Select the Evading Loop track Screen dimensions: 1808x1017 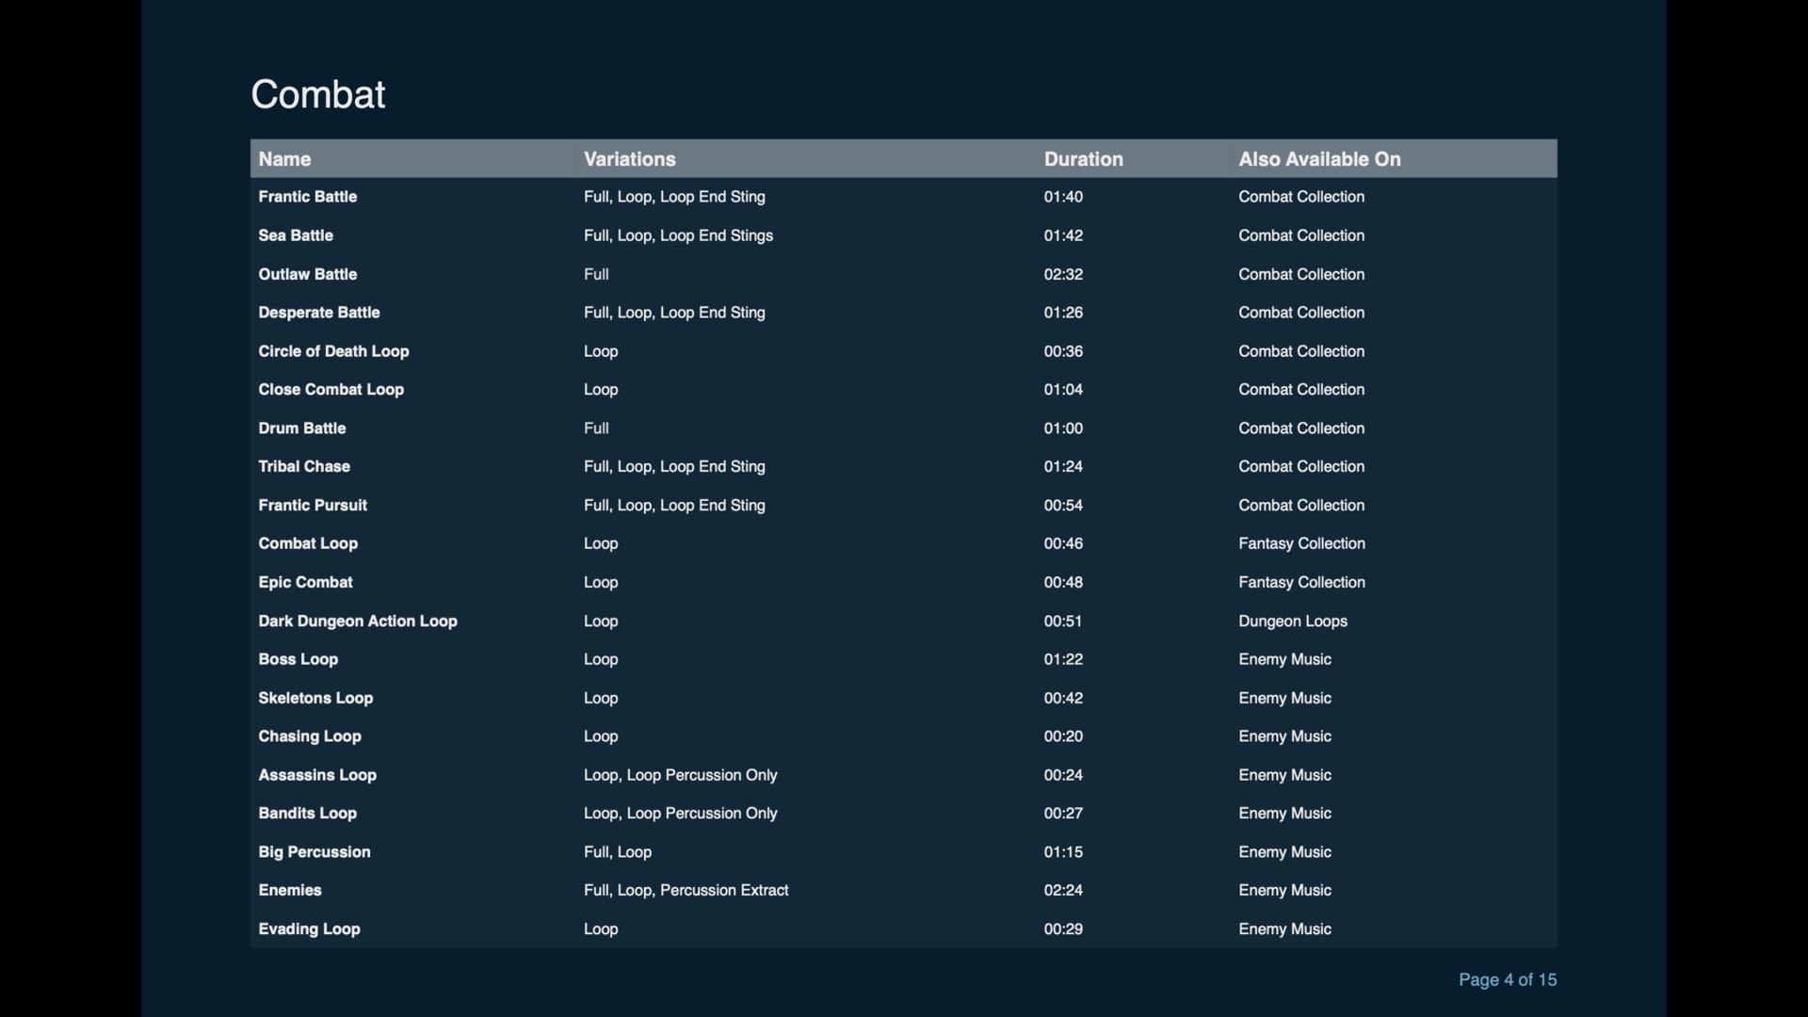[x=309, y=928]
